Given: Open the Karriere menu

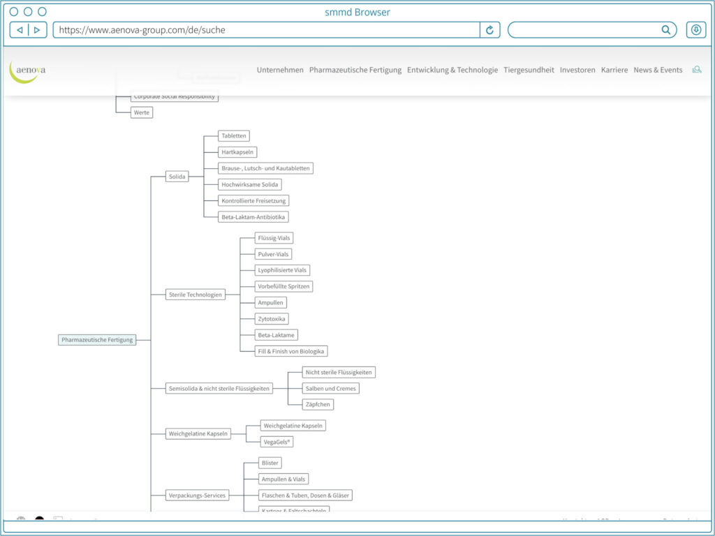Looking at the screenshot, I should (x=614, y=70).
